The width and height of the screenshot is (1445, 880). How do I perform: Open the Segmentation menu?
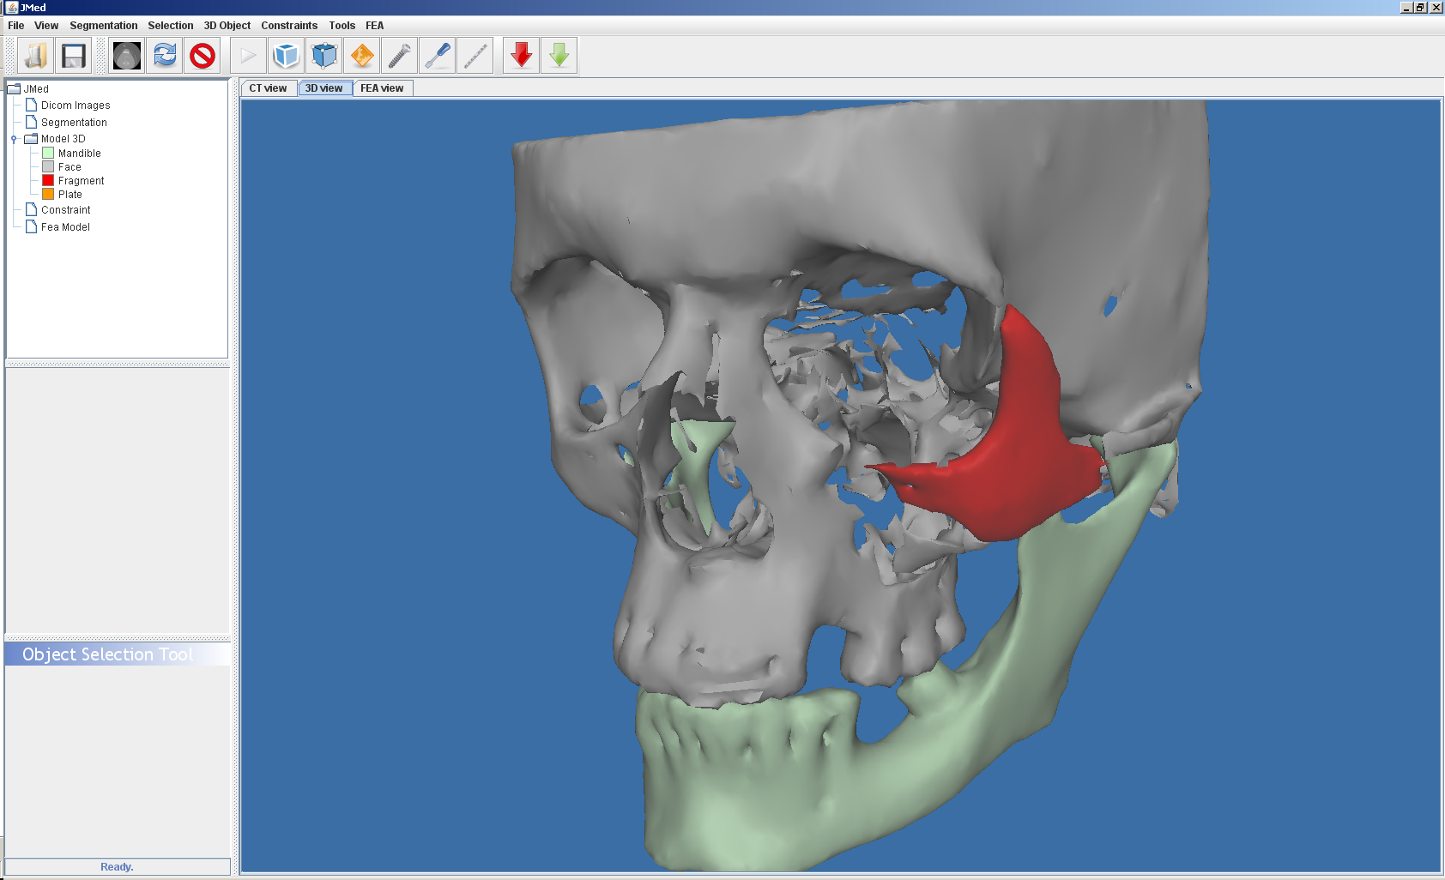[103, 26]
